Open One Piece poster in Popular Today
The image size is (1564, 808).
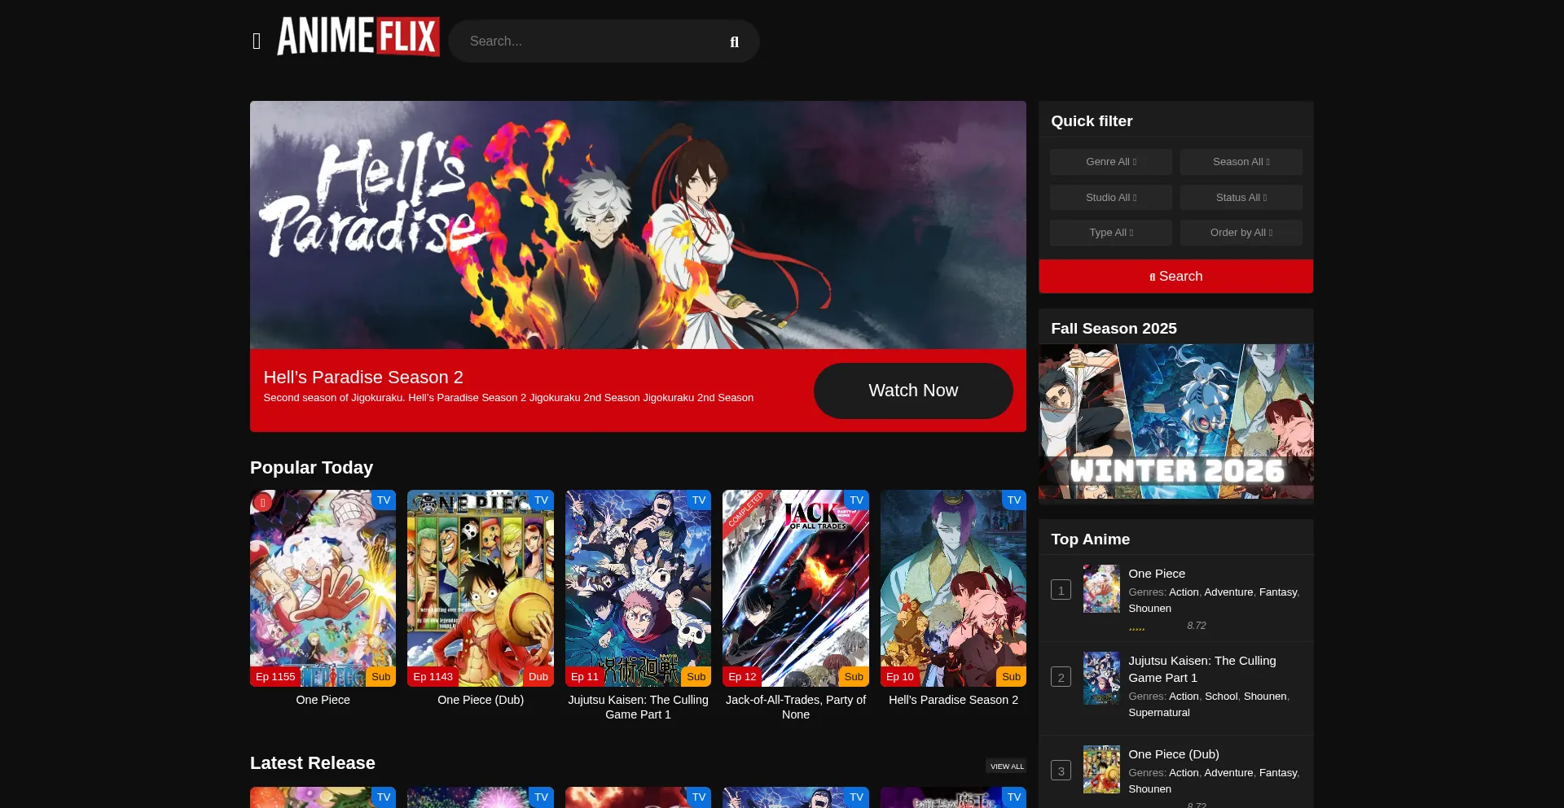coord(323,588)
